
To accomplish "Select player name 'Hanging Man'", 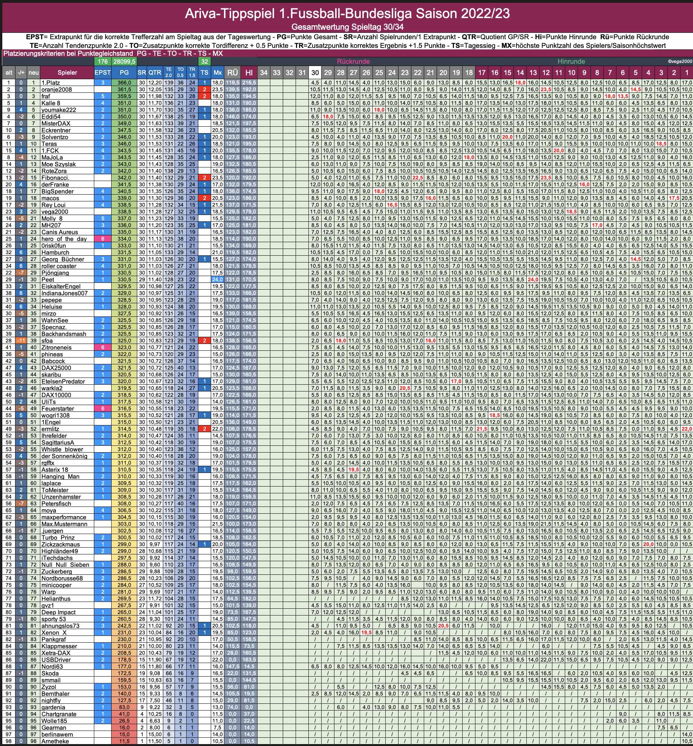I will (60, 476).
